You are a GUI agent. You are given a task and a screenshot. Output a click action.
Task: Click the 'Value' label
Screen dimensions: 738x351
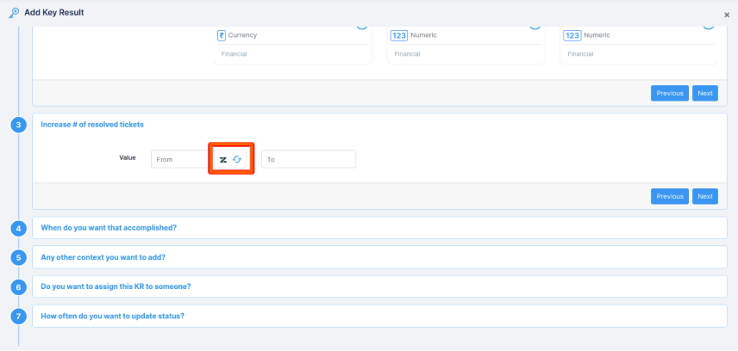pos(128,158)
